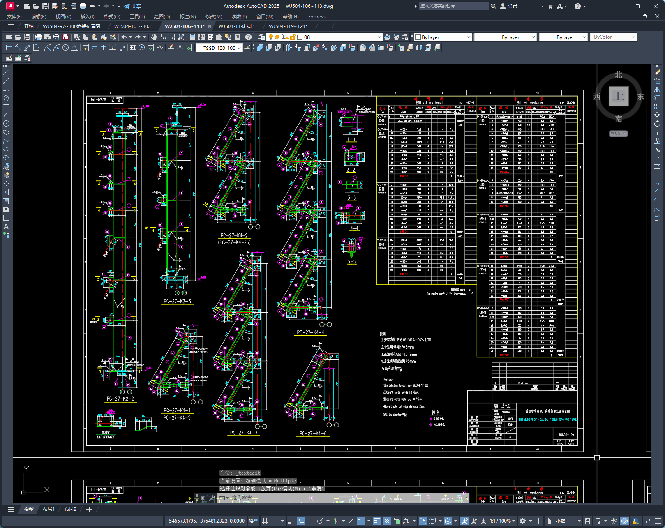The width and height of the screenshot is (665, 528).
Task: Click the 上 face of the view cube
Action: click(x=619, y=96)
